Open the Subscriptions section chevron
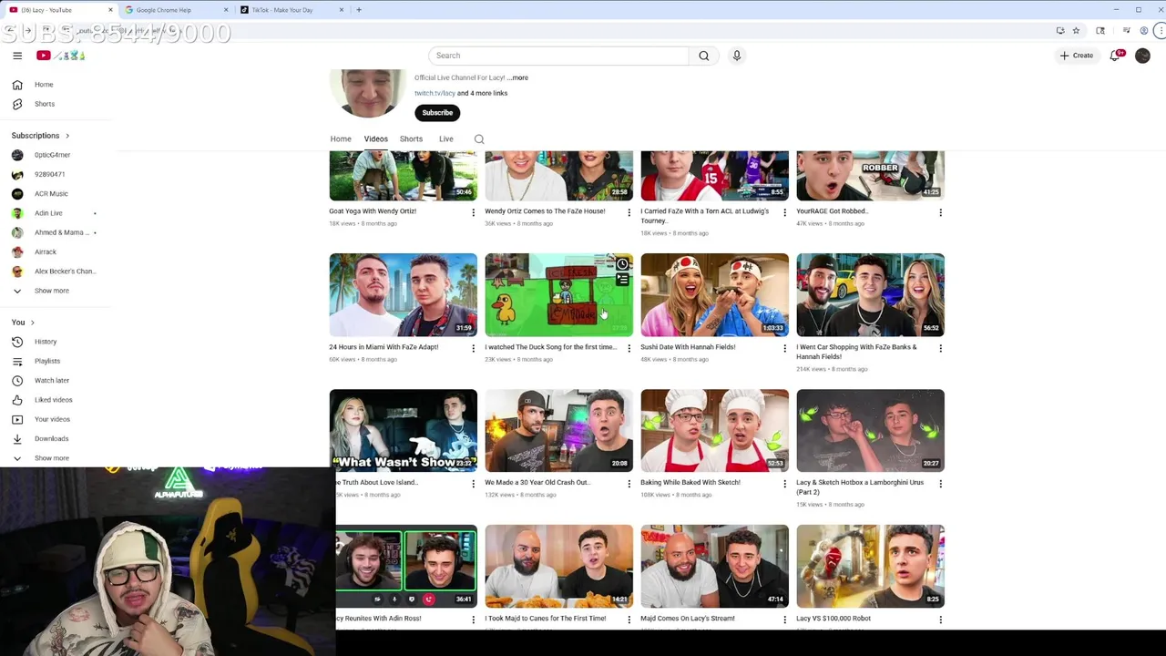This screenshot has height=656, width=1166. pos(66,136)
